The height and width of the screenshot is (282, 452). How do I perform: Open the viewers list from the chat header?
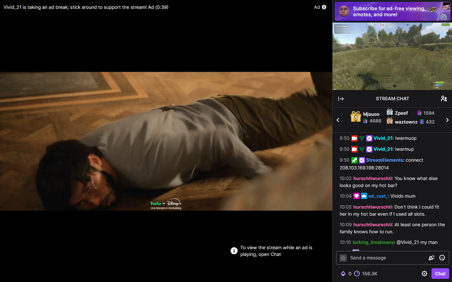click(x=444, y=98)
